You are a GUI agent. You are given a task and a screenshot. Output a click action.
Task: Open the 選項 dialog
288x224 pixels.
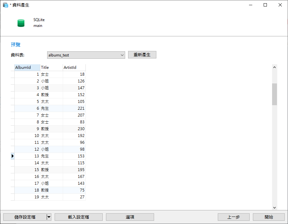tap(130, 217)
